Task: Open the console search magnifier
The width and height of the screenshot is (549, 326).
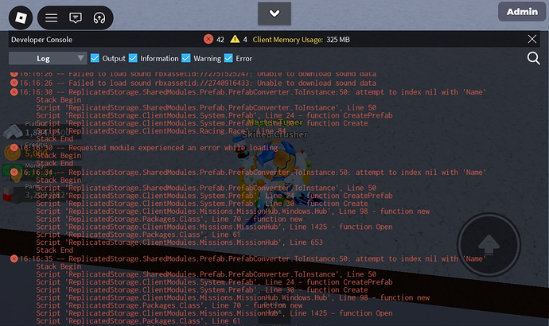Action: click(x=533, y=58)
